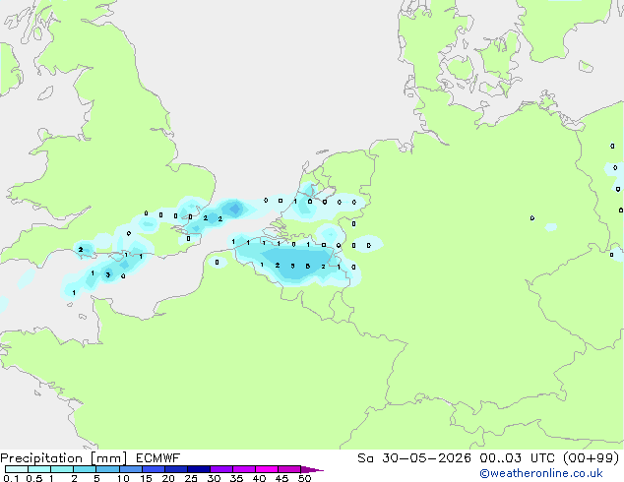Click the 35–40 mm violet legend swatch
This screenshot has width=624, height=482.
(x=243, y=469)
